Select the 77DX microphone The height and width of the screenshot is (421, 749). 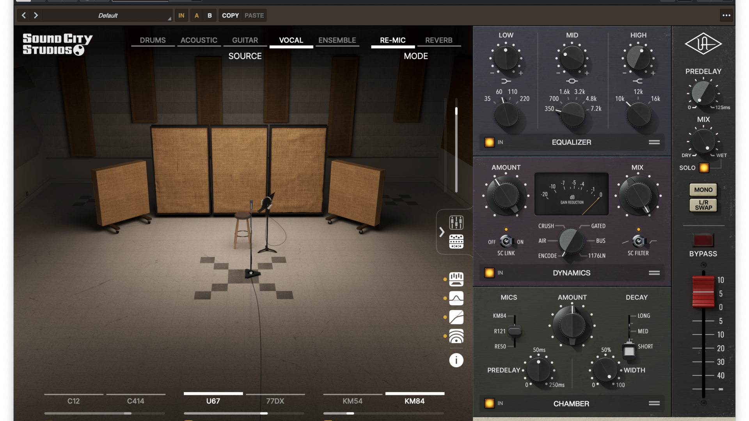point(275,401)
